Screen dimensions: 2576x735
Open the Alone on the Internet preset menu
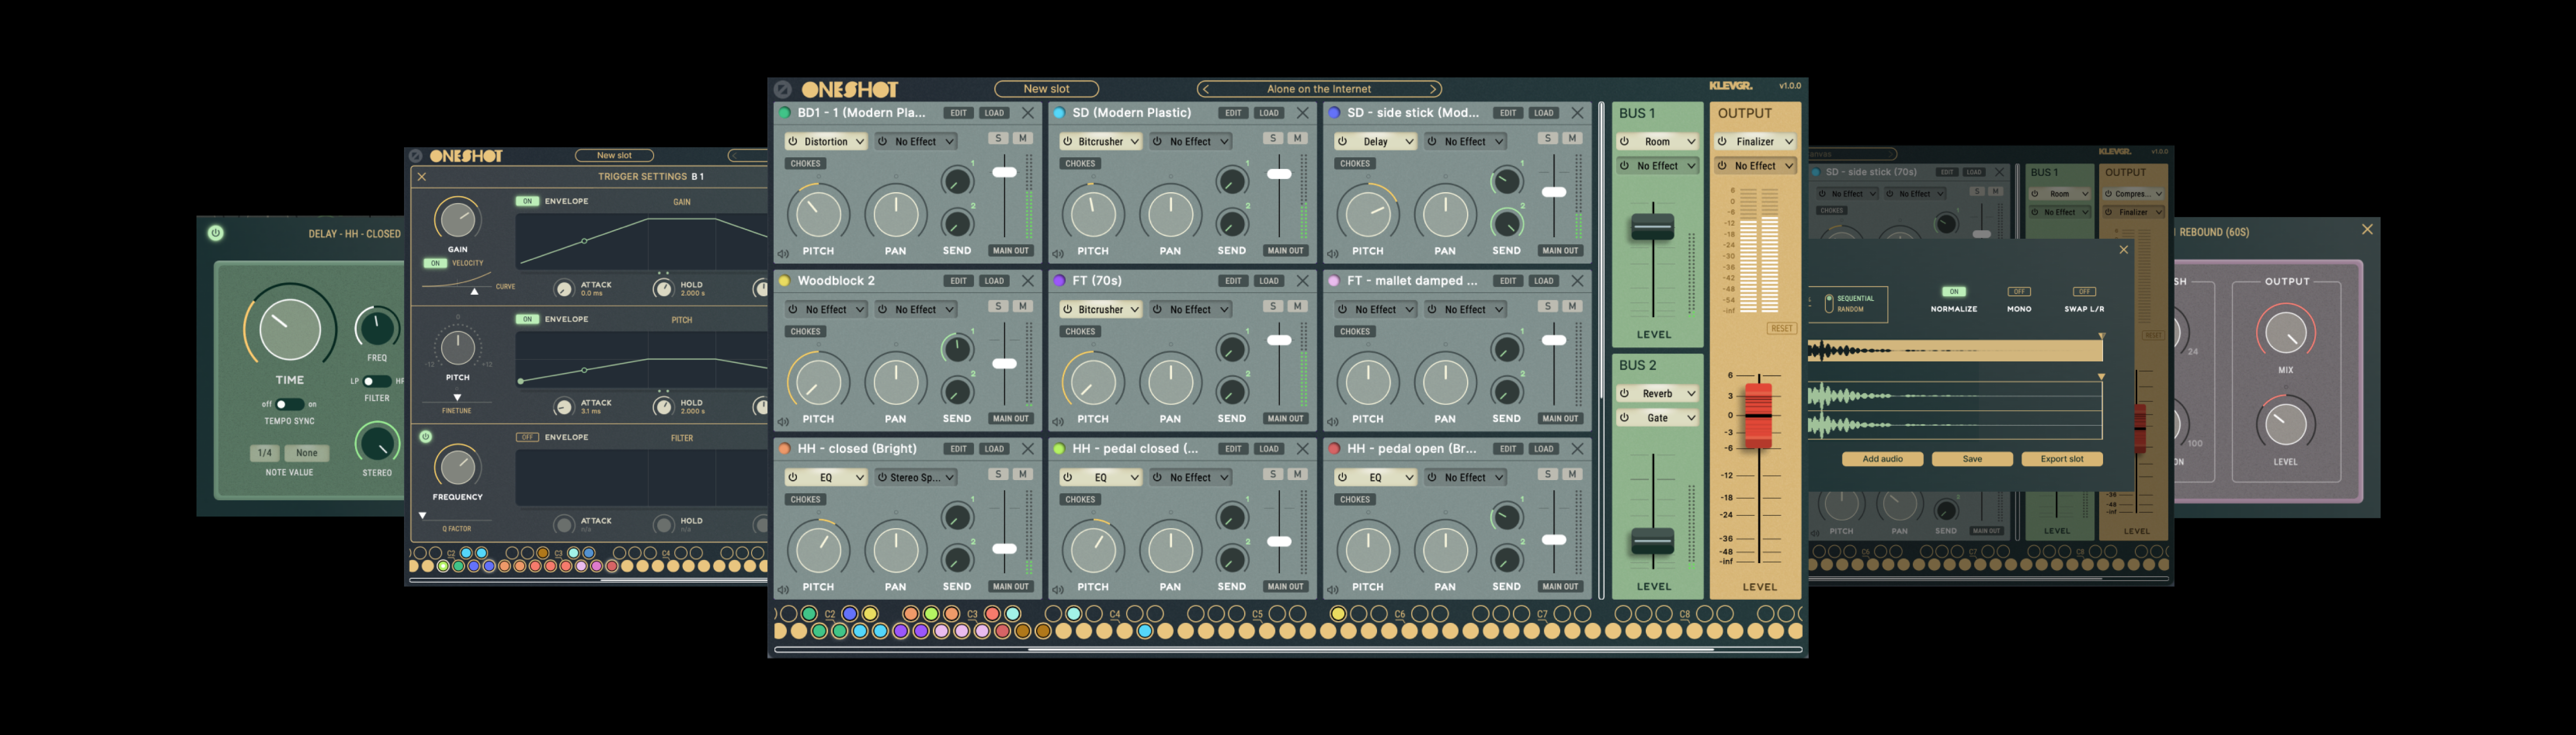(1319, 89)
